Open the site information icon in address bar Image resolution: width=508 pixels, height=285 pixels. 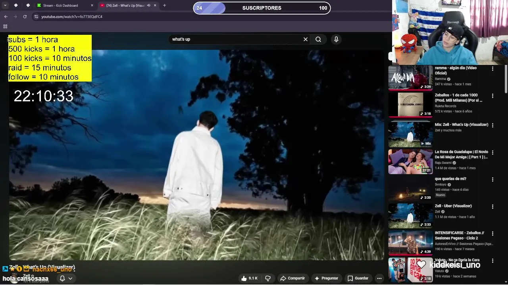pyautogui.click(x=36, y=17)
